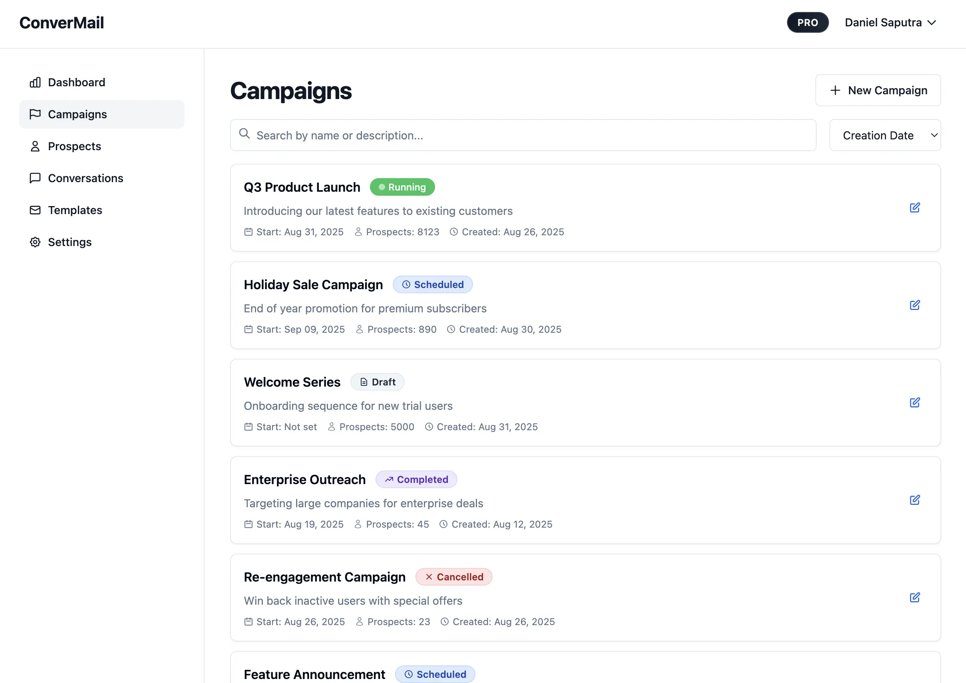Focus the search by name field
This screenshot has height=683, width=966.
530,135
